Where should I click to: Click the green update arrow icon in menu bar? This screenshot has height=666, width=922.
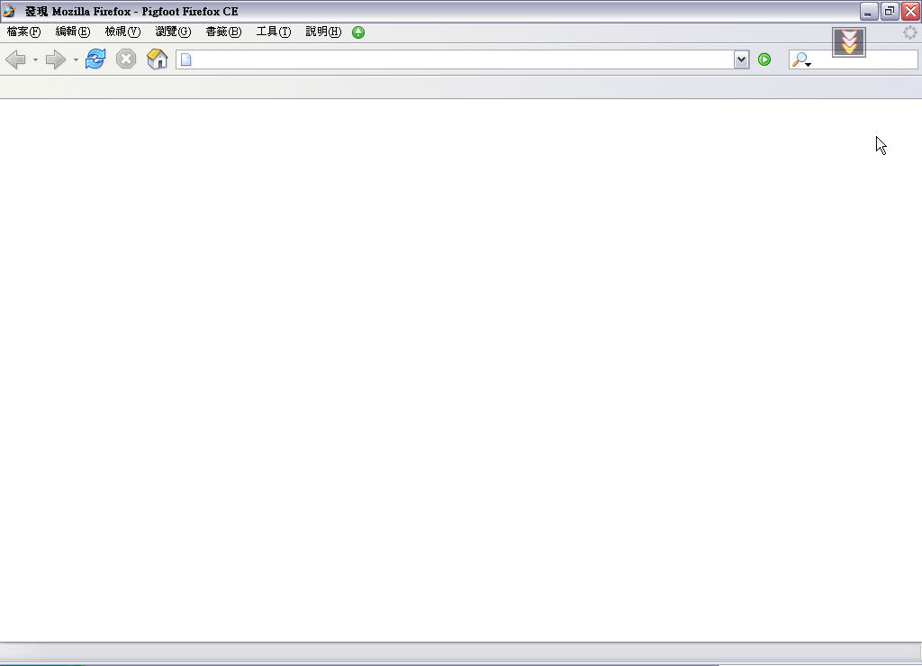pyautogui.click(x=358, y=32)
